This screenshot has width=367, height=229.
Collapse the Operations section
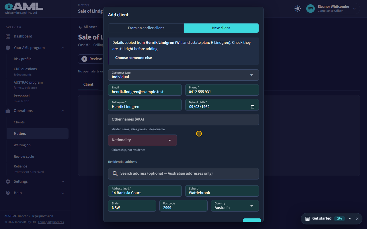[63, 111]
